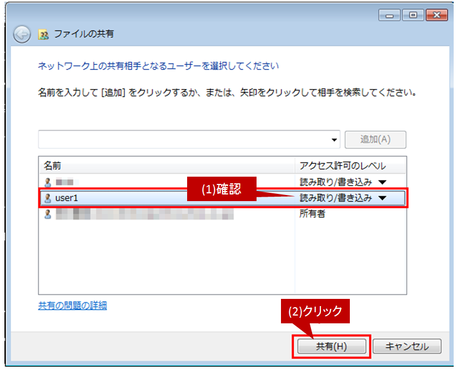The image size is (457, 370).
Task: Open permission dropdown for the first blurred user
Action: 383,183
